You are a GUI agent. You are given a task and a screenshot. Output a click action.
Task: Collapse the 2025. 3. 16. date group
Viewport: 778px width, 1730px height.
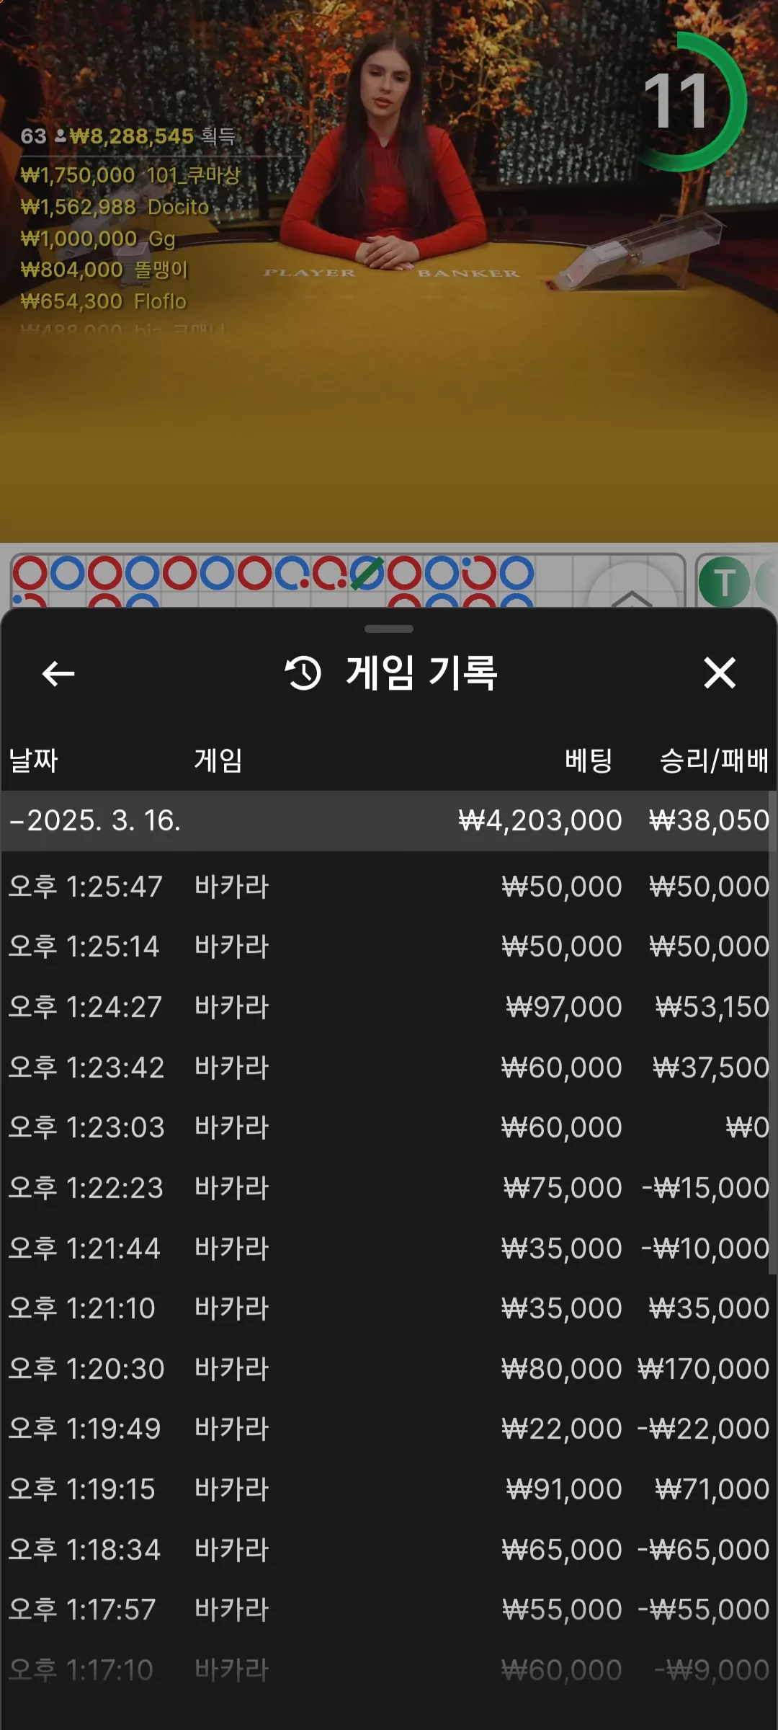click(389, 820)
